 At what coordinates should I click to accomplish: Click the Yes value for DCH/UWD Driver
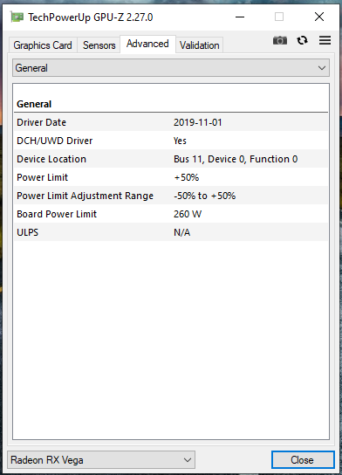[180, 141]
